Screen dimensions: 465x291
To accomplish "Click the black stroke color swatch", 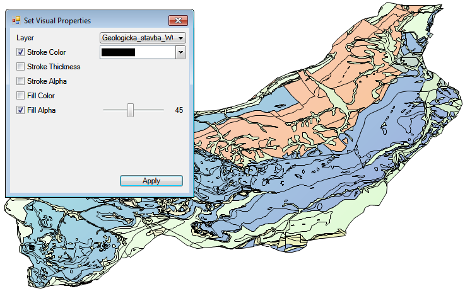I will click(x=119, y=52).
